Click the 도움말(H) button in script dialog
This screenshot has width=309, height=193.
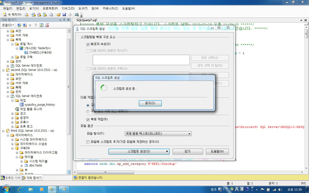pos(217,151)
